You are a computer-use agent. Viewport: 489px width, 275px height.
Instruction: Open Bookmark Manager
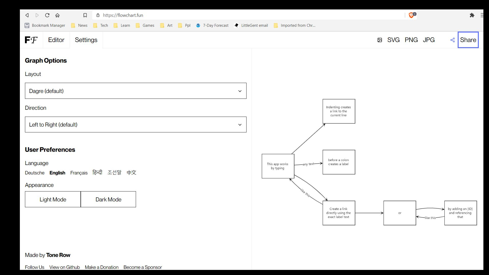(x=45, y=25)
